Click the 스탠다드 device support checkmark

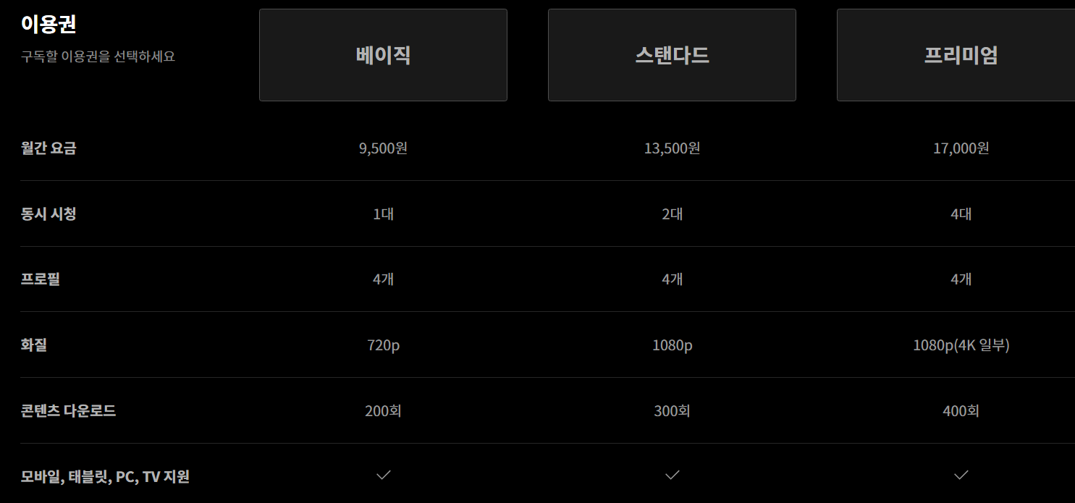(x=671, y=475)
